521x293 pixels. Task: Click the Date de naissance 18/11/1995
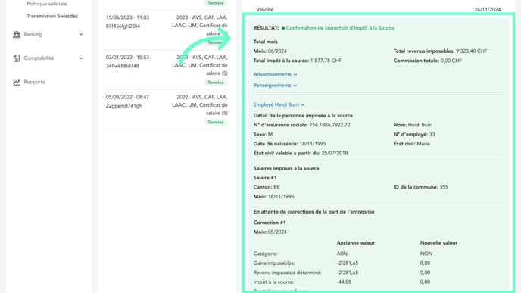[313, 144]
